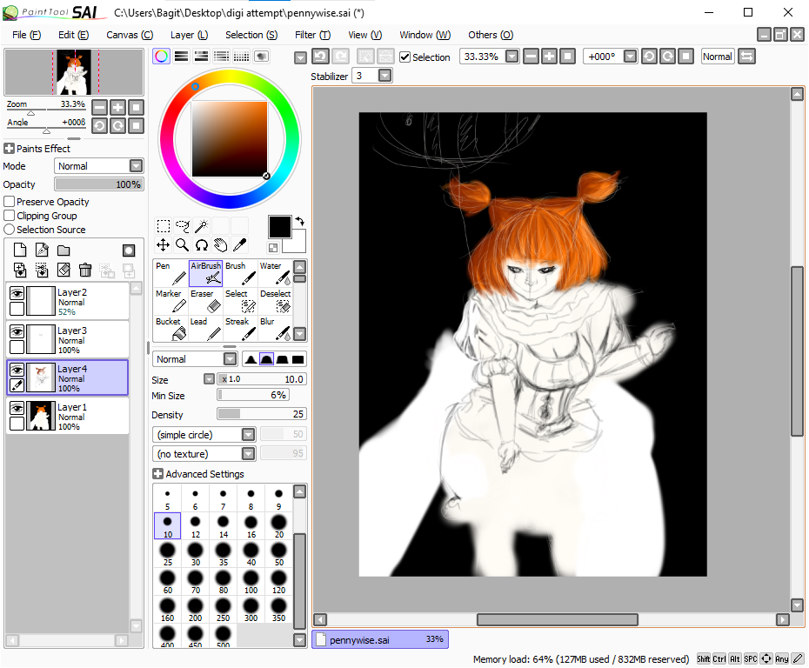Select the Marker tool
Screen dimensions: 809x668
tap(170, 301)
